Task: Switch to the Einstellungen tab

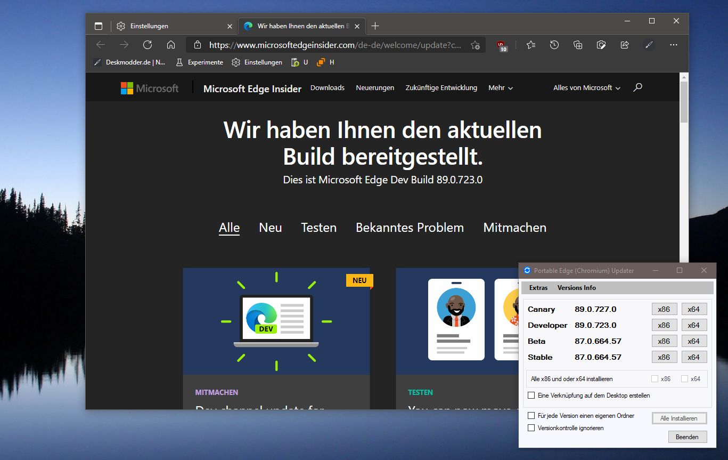Action: [x=175, y=26]
